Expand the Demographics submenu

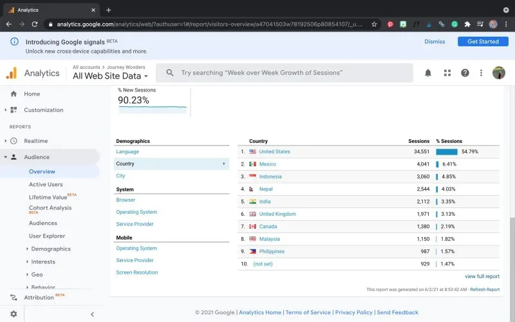27,249
